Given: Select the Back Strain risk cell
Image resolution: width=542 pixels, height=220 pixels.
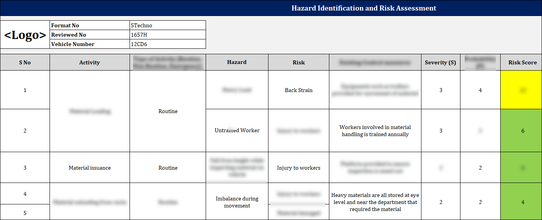Looking at the screenshot, I should point(299,90).
